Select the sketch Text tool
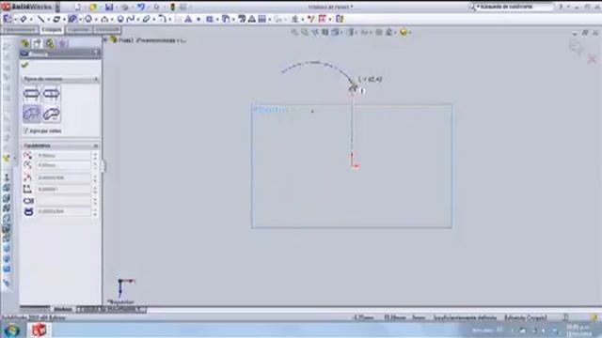This screenshot has height=338, width=602. coord(188,19)
